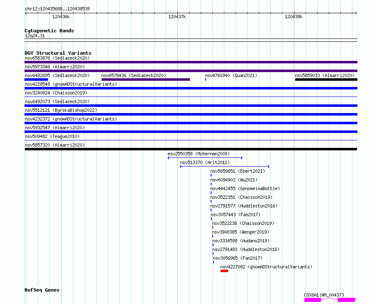Click the nsv5973346 (Almarri2020) variant label

[x=55, y=67]
